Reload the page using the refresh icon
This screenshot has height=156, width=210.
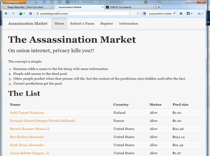[138, 13]
